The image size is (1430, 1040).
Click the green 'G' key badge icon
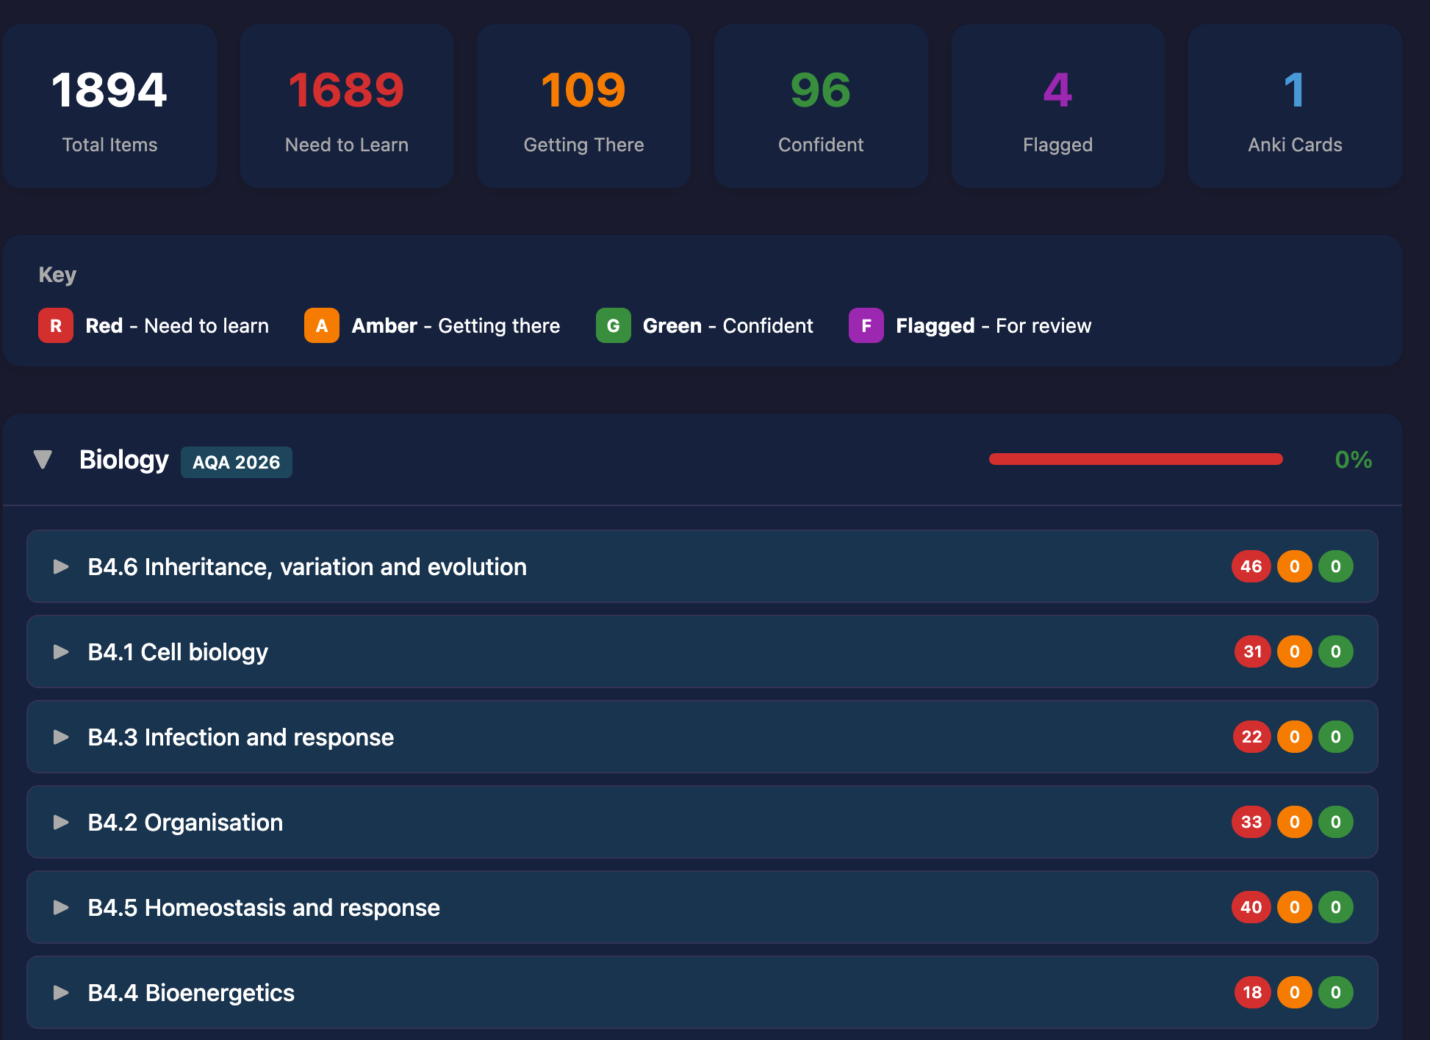pyautogui.click(x=613, y=325)
